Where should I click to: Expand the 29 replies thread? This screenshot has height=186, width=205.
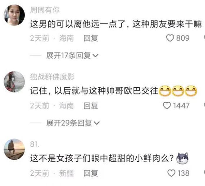(73, 123)
